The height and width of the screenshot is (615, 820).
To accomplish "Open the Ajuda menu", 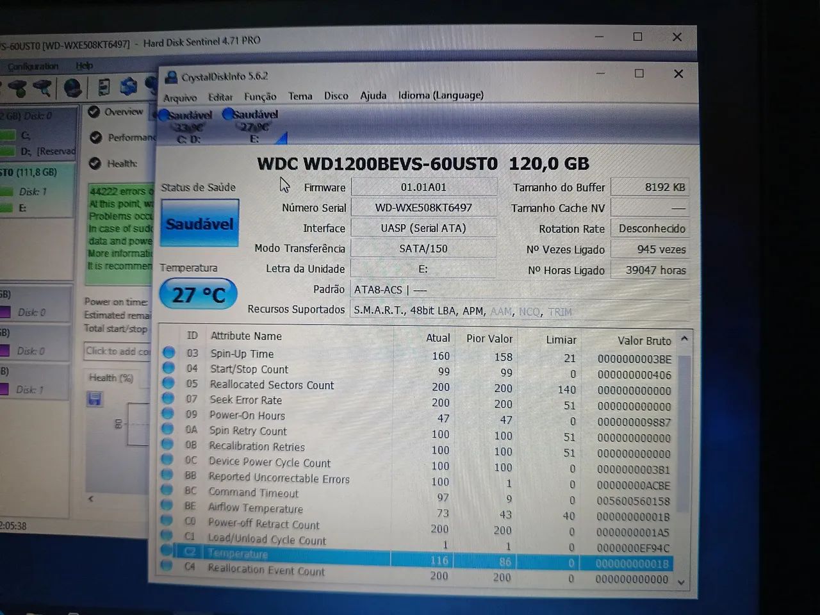I will pos(373,95).
